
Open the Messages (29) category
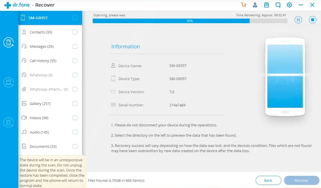(x=41, y=47)
